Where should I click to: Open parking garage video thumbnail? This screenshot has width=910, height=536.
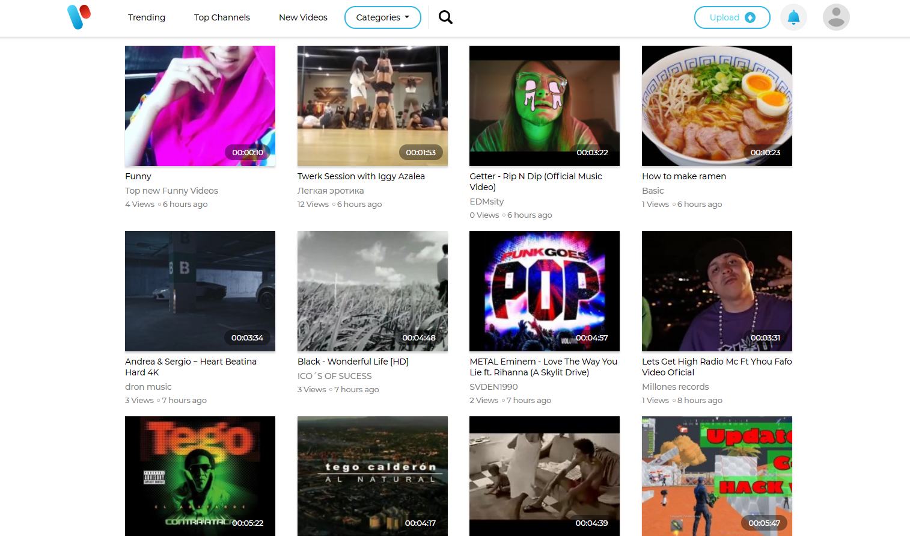200,291
